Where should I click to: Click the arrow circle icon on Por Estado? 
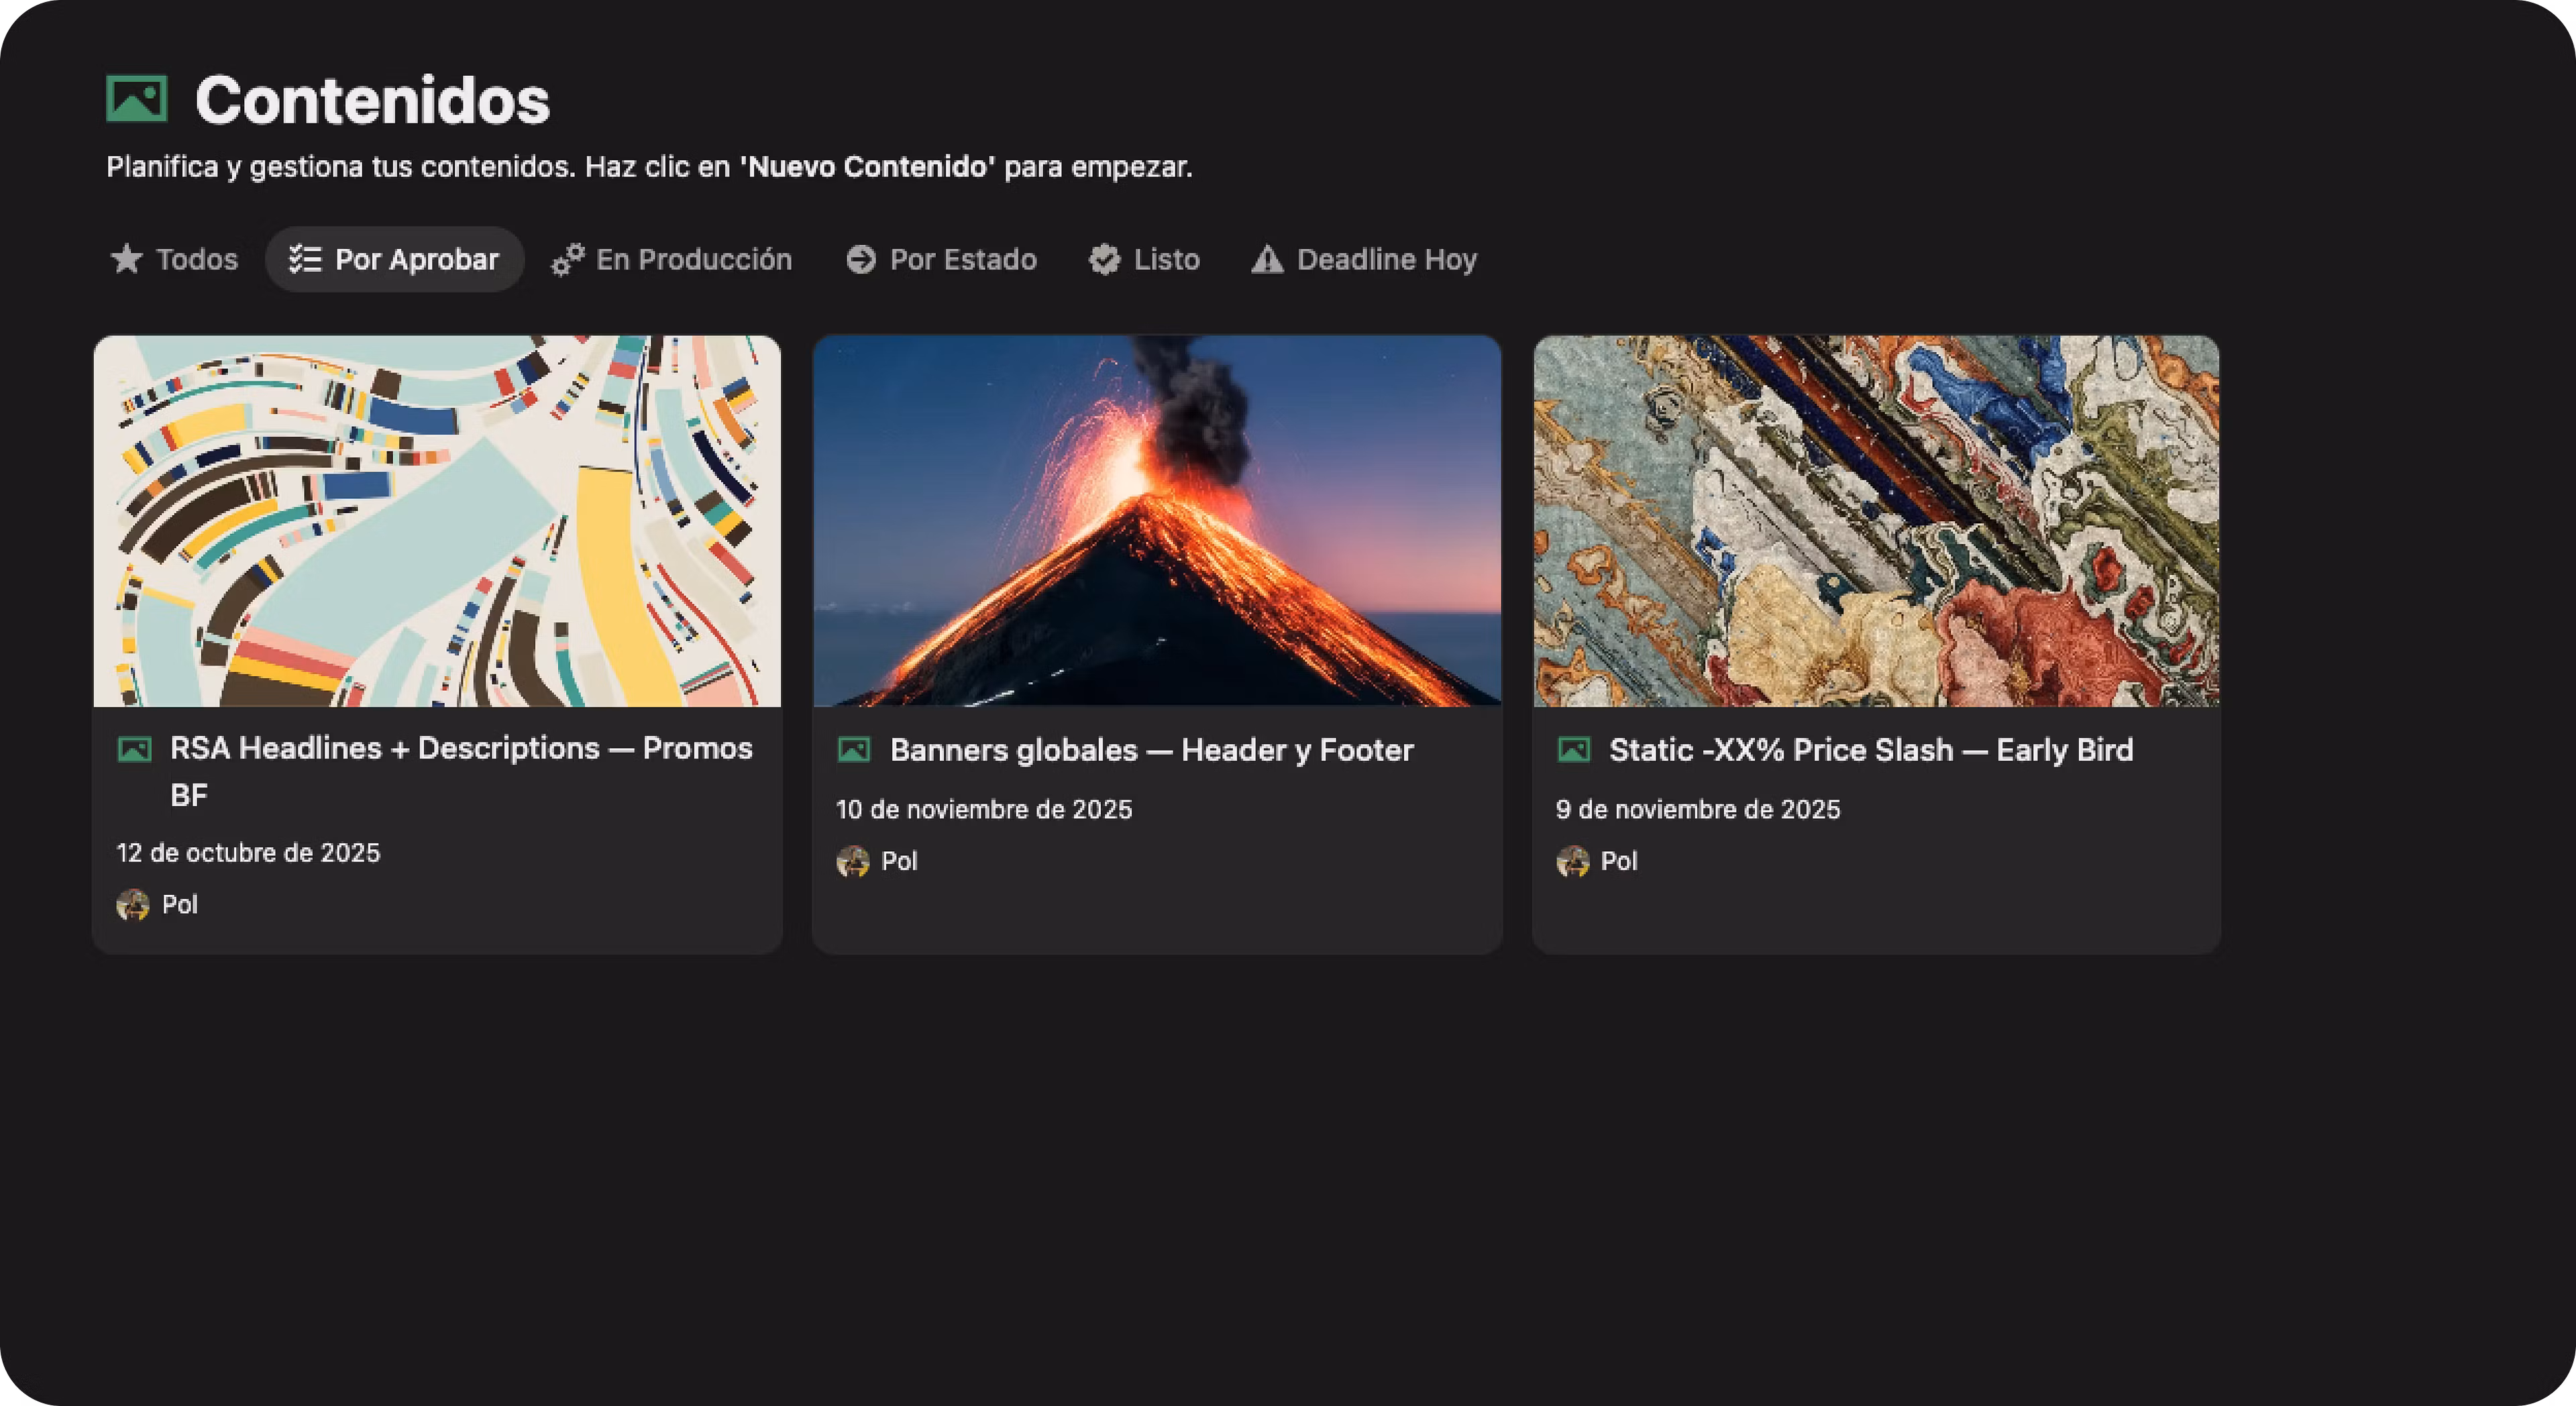pyautogui.click(x=860, y=259)
